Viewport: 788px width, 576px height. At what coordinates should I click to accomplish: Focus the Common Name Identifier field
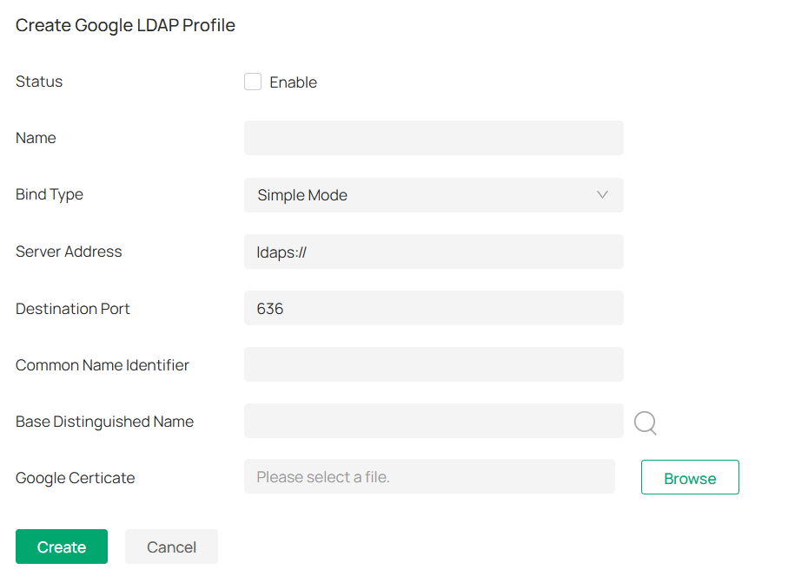[434, 364]
